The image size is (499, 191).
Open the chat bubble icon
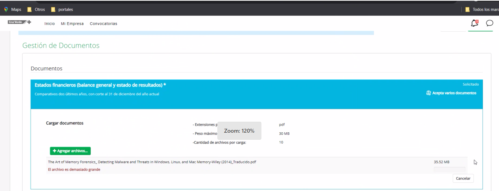(x=489, y=23)
